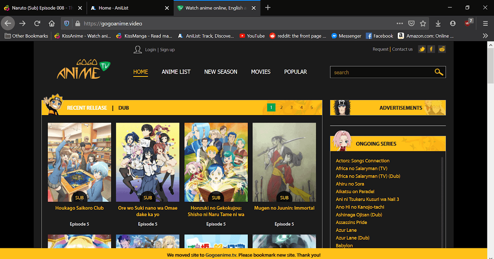The width and height of the screenshot is (494, 259).
Task: Open the Honzuki no Gekokujou poster
Action: (216, 162)
